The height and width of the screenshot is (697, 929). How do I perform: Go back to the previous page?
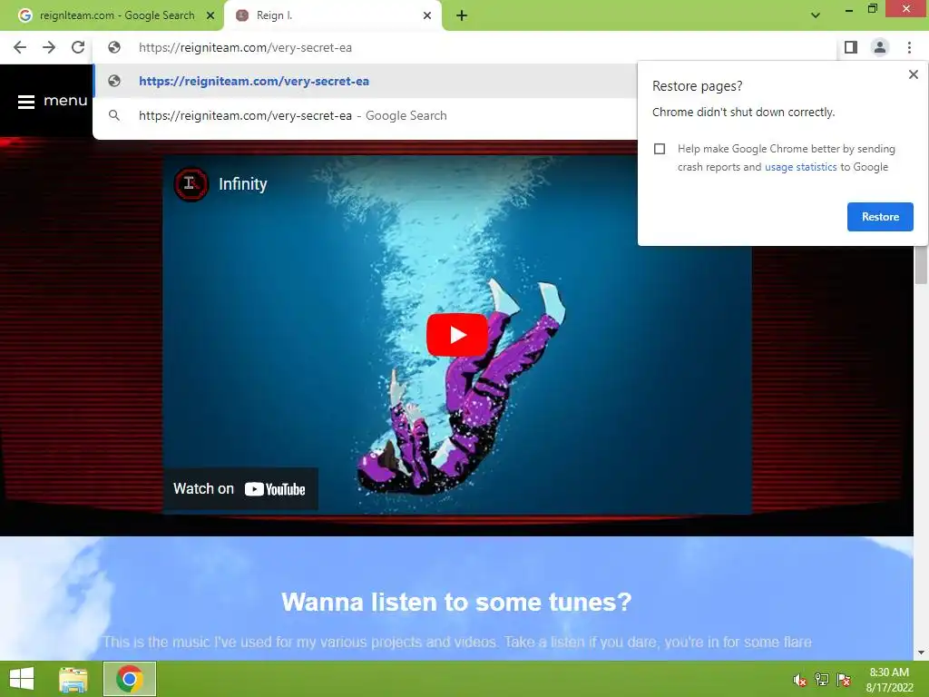(x=20, y=47)
